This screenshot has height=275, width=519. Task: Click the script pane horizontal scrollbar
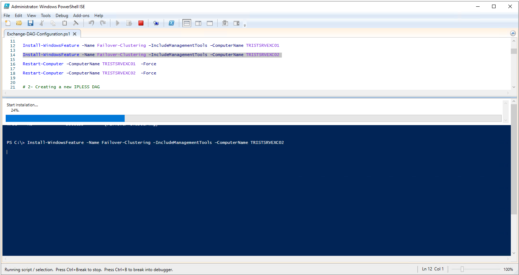coord(257,92)
